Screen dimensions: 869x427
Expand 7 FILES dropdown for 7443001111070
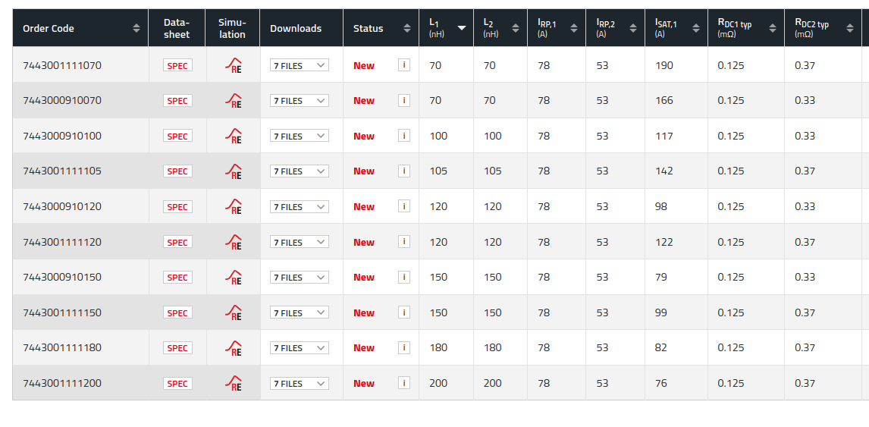(x=300, y=65)
